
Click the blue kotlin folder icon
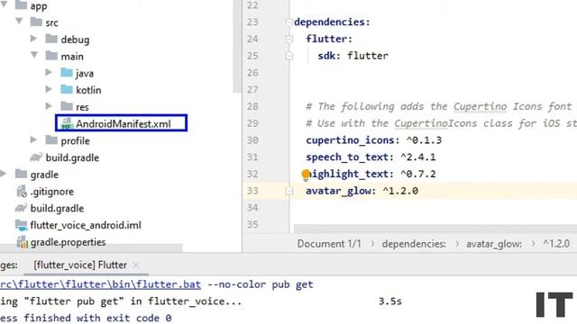click(x=67, y=89)
